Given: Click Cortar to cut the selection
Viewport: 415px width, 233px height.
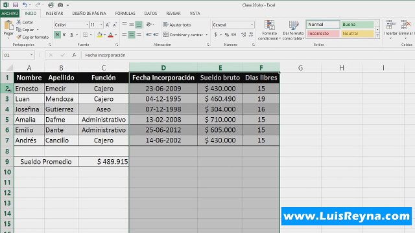Looking at the screenshot, I should point(25,22).
